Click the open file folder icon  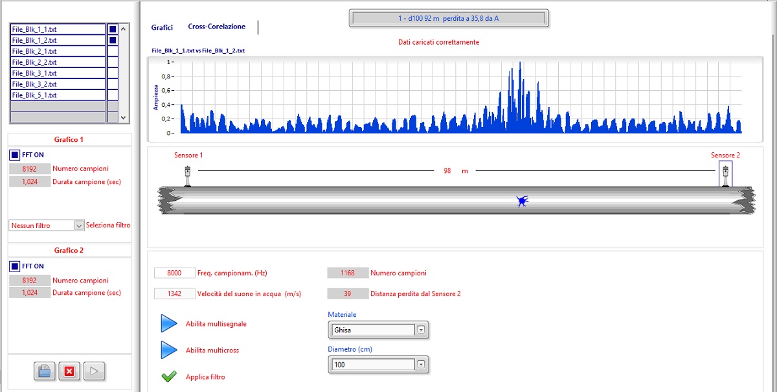(45, 371)
